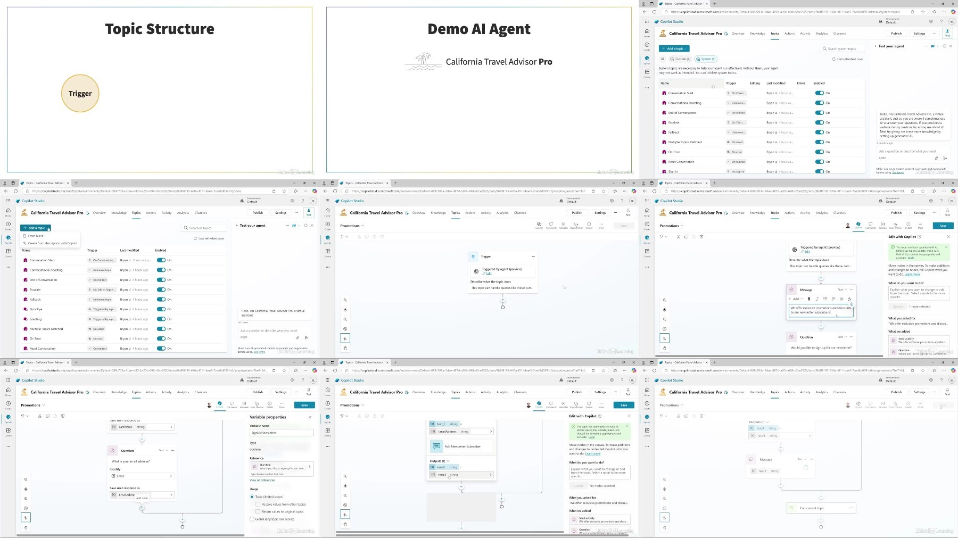The height and width of the screenshot is (538, 958).
Task: Expand the LastName string variable row
Action: click(x=142, y=427)
